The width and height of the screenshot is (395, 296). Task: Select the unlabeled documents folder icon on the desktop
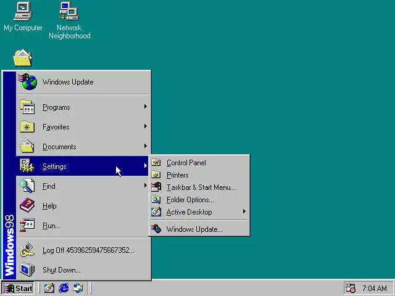(23, 58)
